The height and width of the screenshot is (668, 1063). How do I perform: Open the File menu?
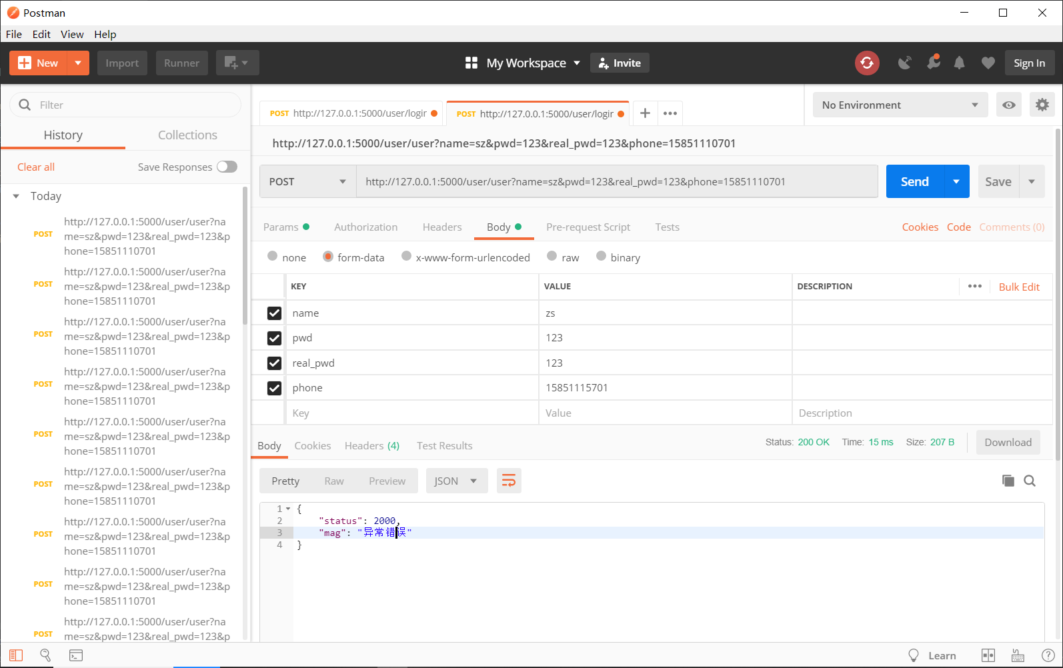[14, 34]
